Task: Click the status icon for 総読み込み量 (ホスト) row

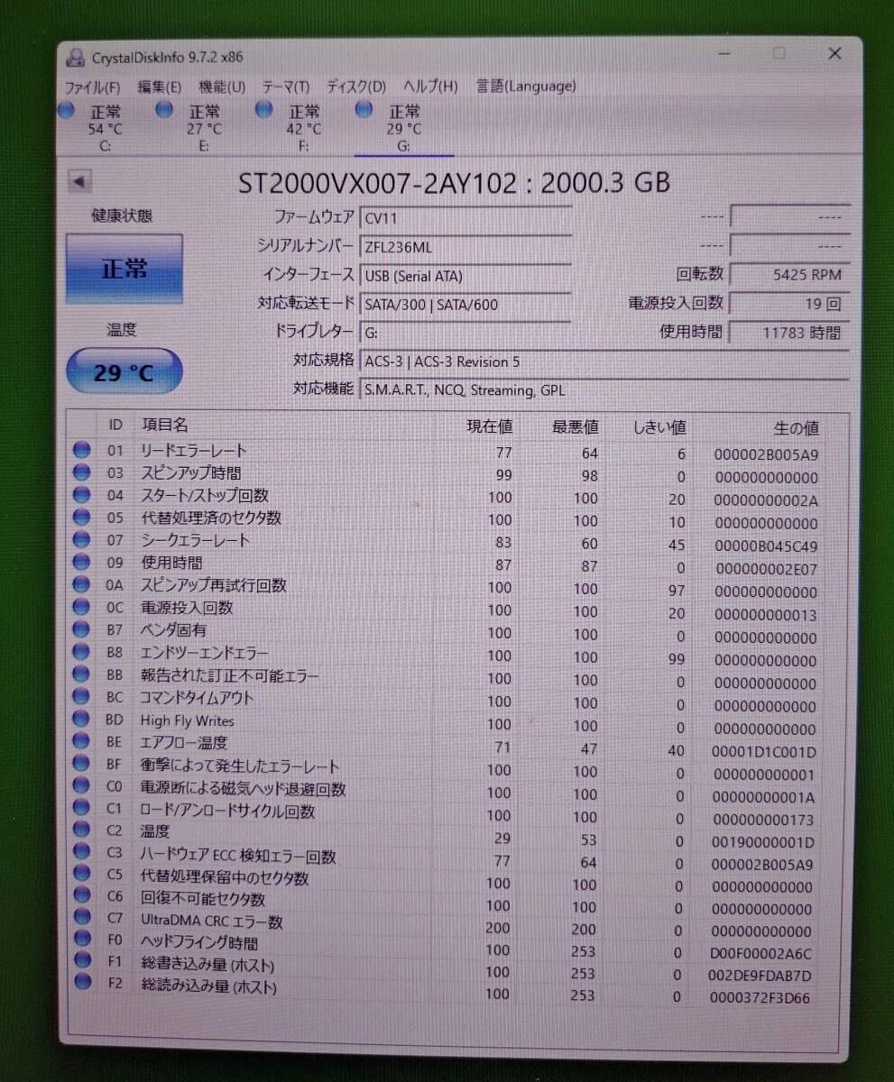Action: 82,982
